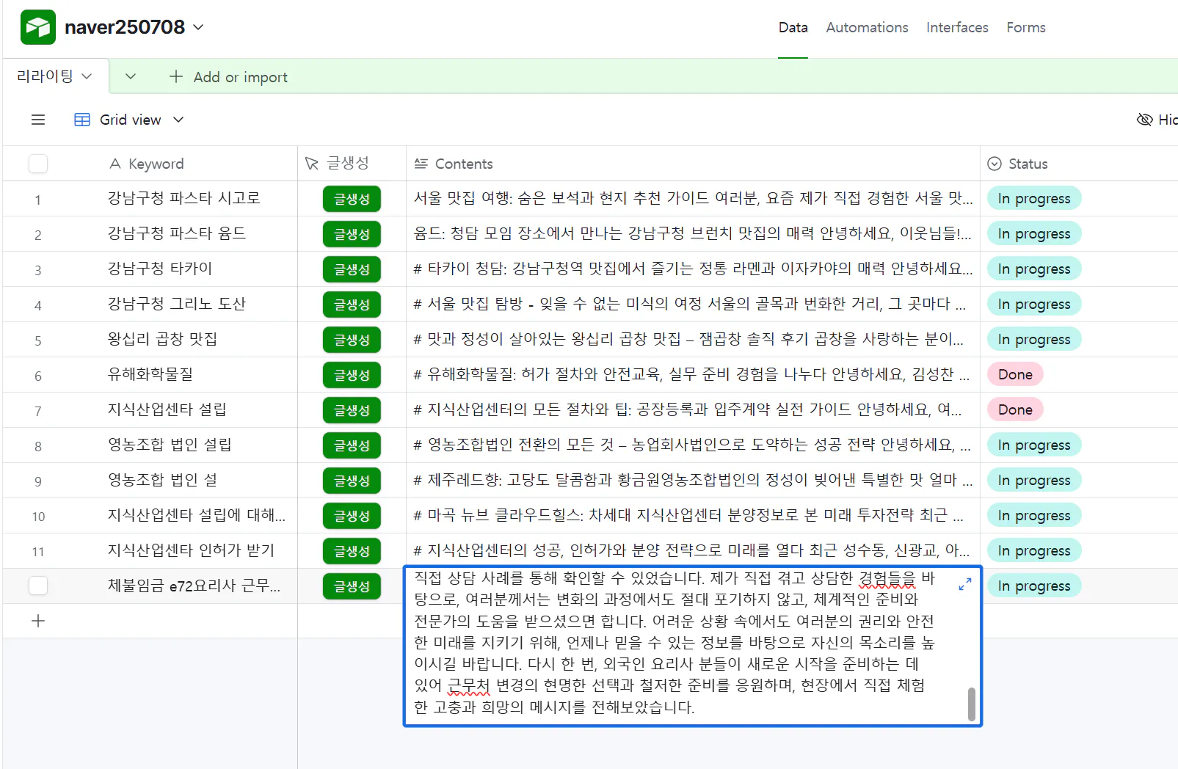Toggle the select-all checkbox in header

click(37, 164)
